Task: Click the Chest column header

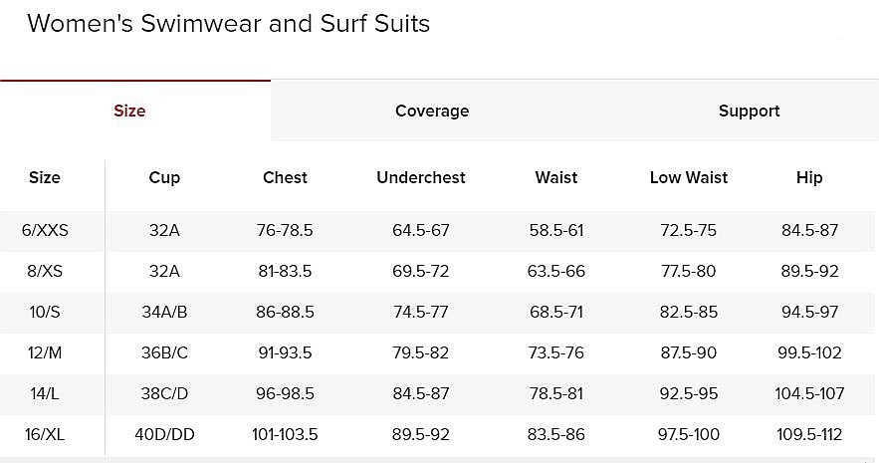Action: pyautogui.click(x=285, y=177)
